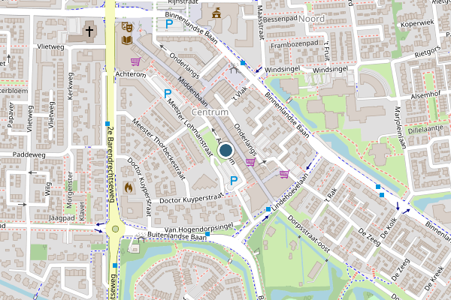Image resolution: width=451 pixels, height=300 pixels.
Task: Click the shopping cart icon near Lindehoevelaan
Action: [x=284, y=174]
